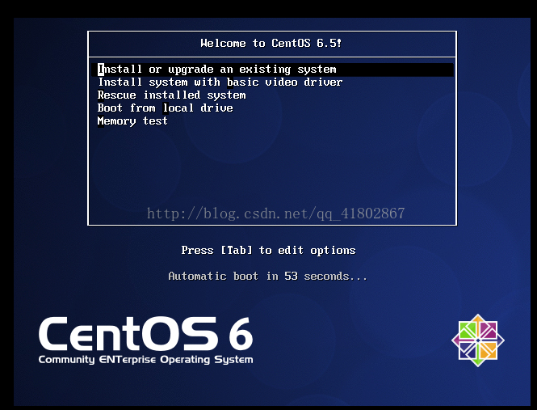Click the CentOS pinwheel logo icon
Image resolution: width=537 pixels, height=410 pixels.
point(478,340)
